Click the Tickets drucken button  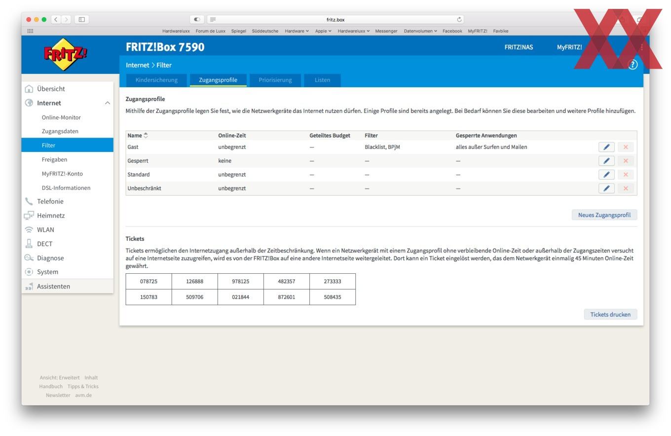(x=610, y=315)
